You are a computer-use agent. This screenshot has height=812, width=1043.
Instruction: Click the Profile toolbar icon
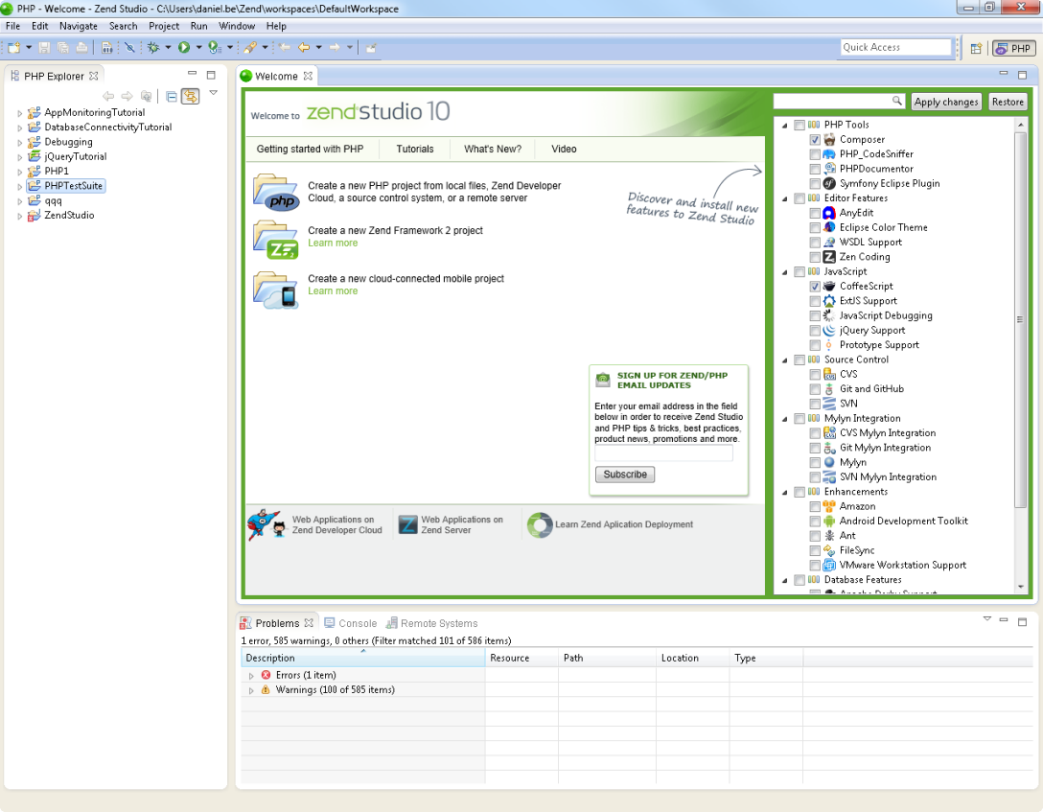click(214, 47)
